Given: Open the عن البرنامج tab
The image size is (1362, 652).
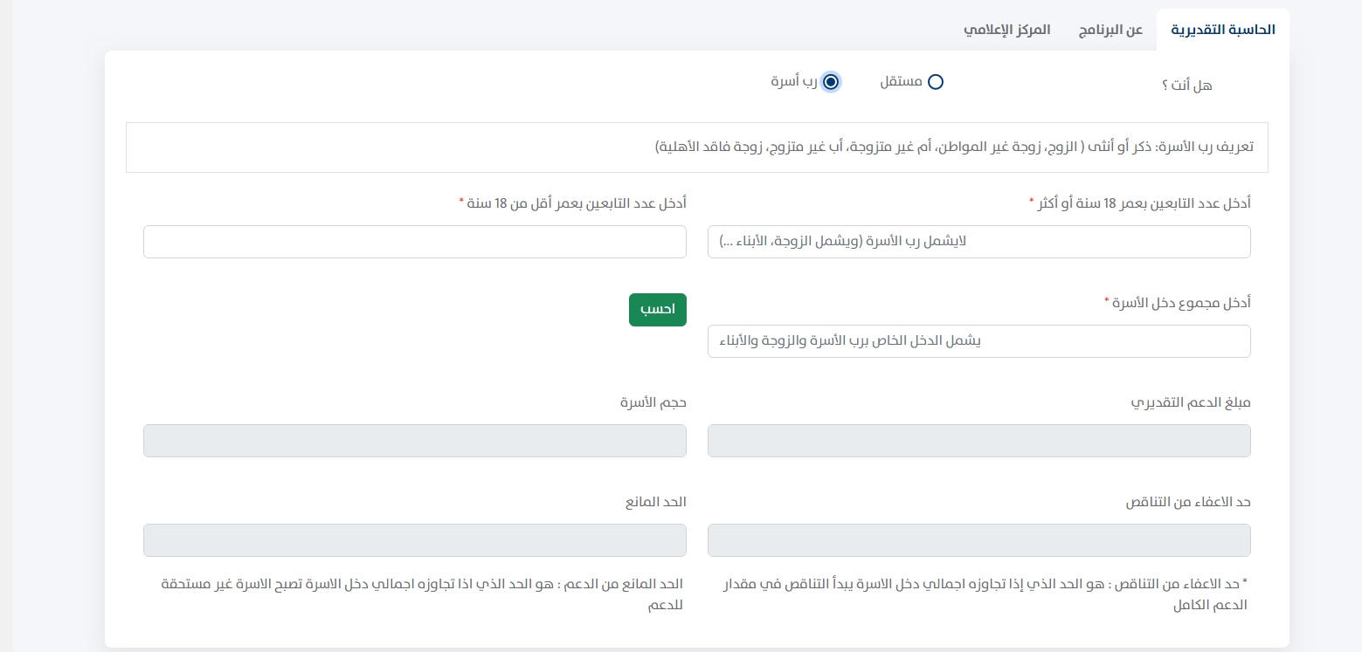Looking at the screenshot, I should (1110, 30).
